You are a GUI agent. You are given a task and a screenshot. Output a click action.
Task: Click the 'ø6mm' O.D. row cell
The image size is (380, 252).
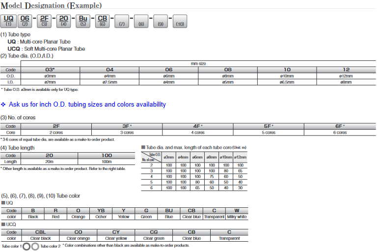tap(169, 76)
